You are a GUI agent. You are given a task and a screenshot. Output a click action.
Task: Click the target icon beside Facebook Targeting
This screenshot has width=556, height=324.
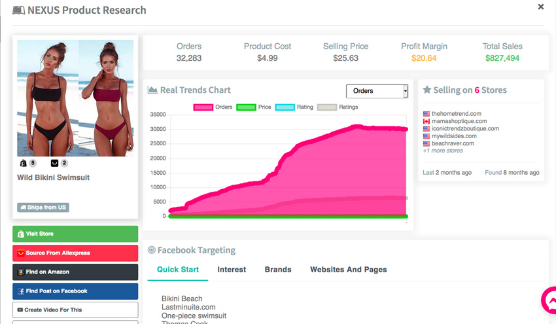151,250
